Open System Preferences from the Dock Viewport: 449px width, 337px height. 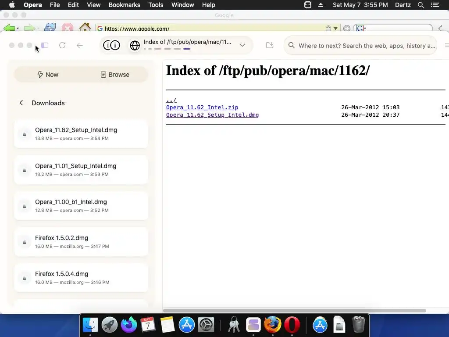point(206,325)
